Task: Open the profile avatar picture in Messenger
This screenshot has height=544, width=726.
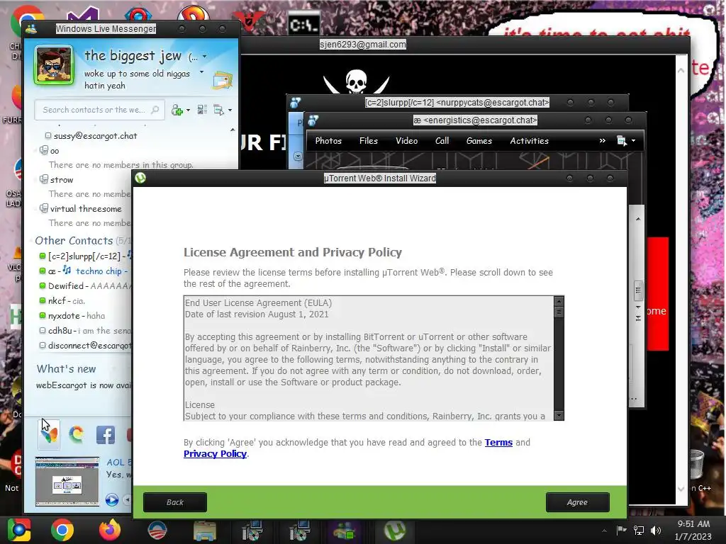Action: point(54,65)
